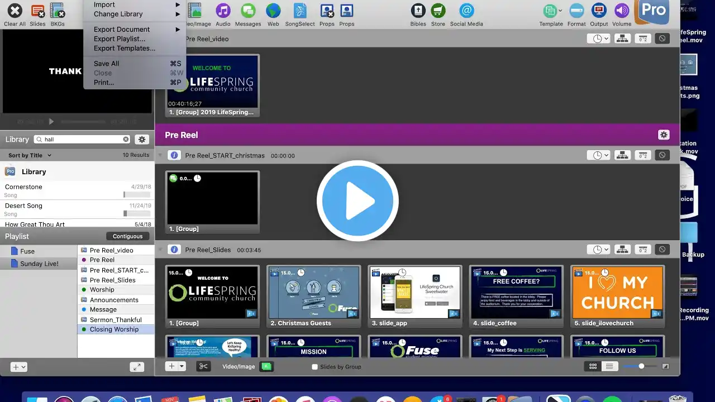Click the Output display icon
The height and width of the screenshot is (402, 715).
pos(599,11)
